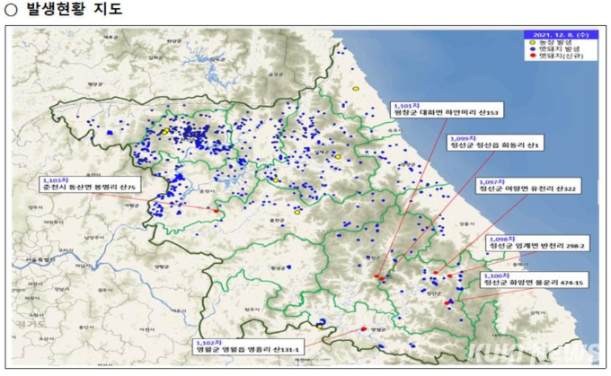Click the 양평군 map label
Screen dimensions: 611x376
[x=162, y=267]
